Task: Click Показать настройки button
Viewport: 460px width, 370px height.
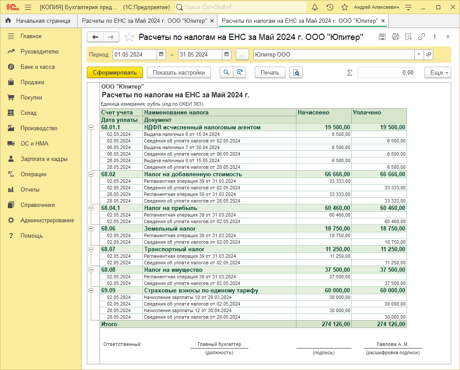Action: 178,72
